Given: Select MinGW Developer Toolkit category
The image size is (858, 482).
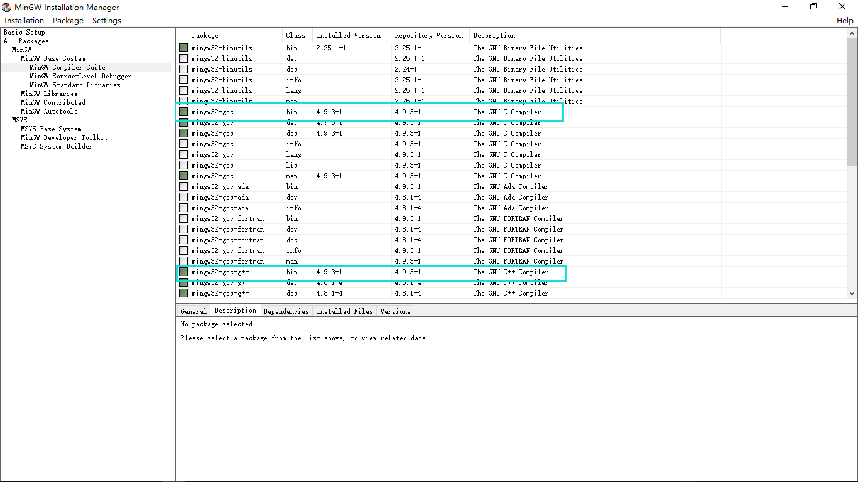Looking at the screenshot, I should click(x=64, y=137).
